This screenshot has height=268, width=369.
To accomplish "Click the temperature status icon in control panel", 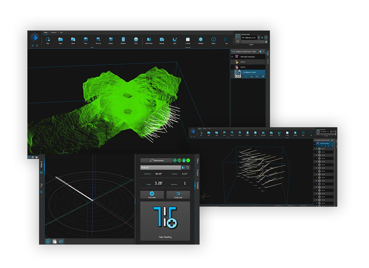I will click(179, 160).
